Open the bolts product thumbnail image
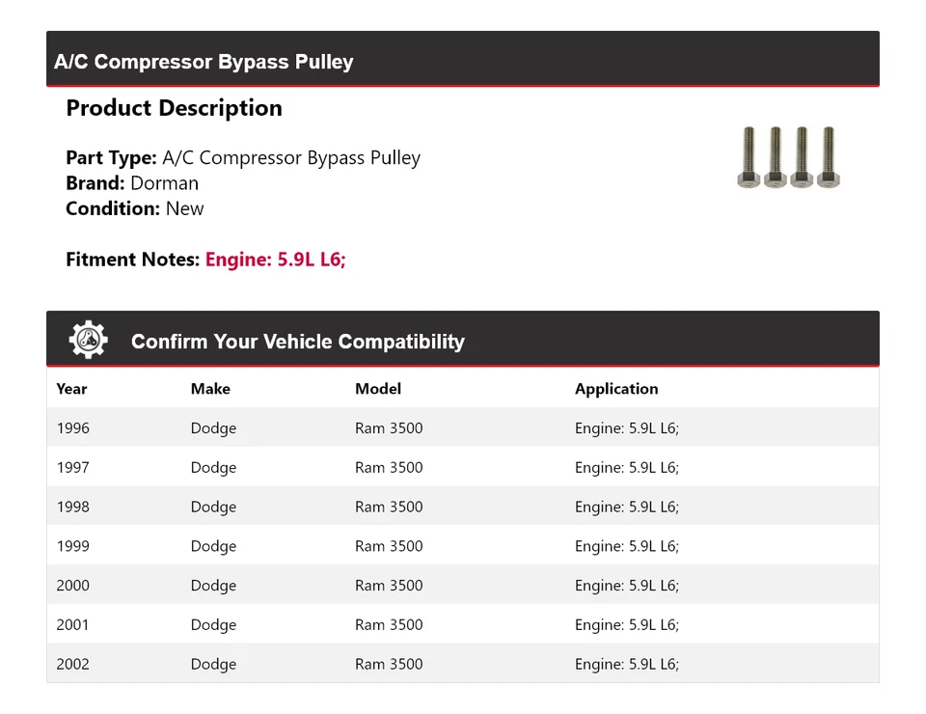 788,156
